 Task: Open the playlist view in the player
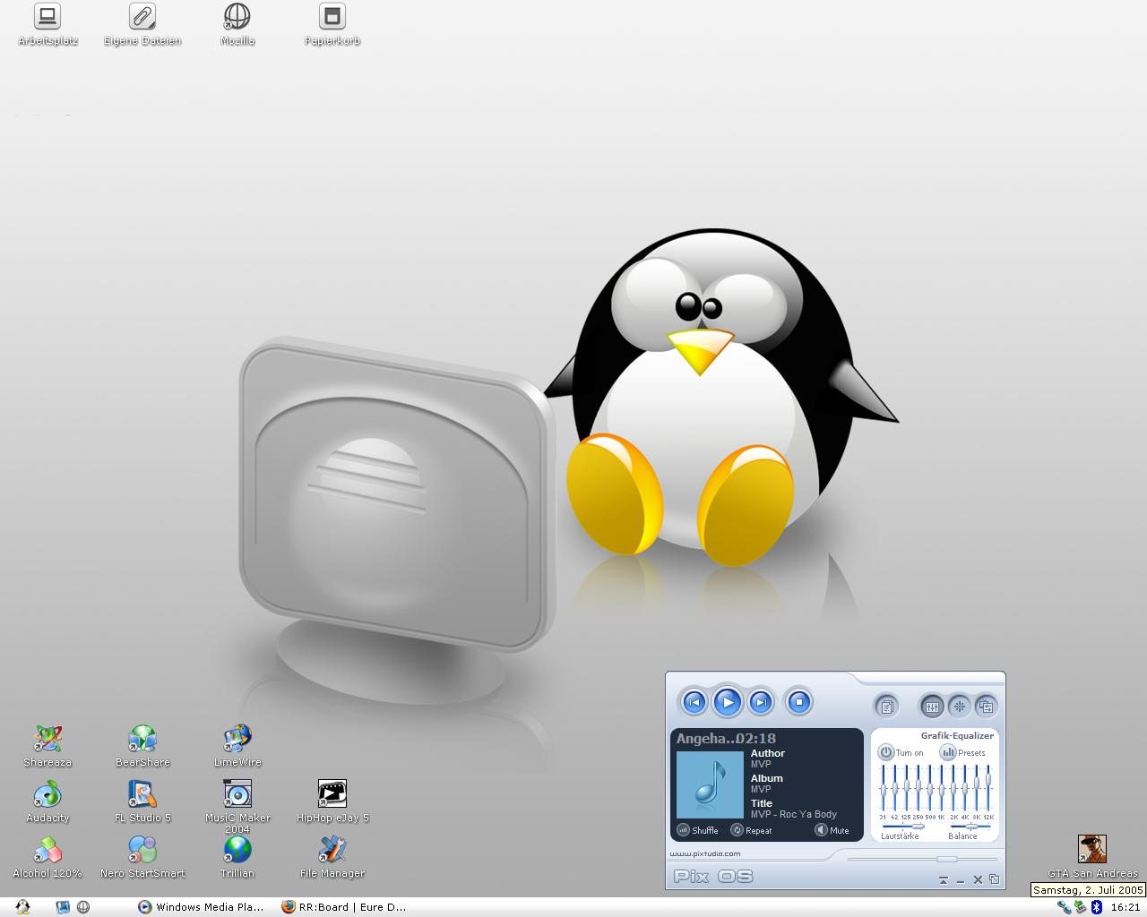tap(886, 707)
